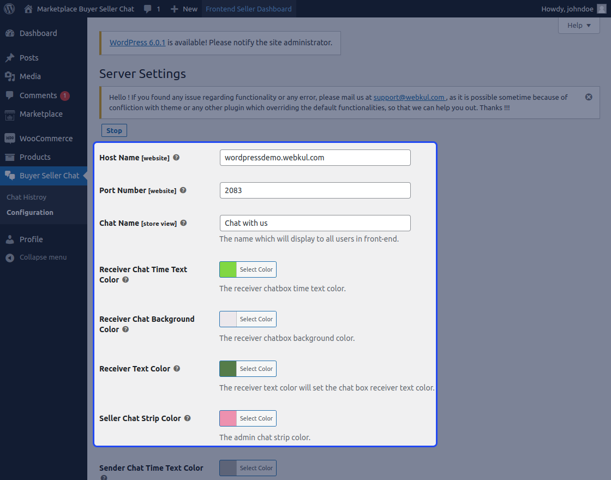This screenshot has width=611, height=480.
Task: Switch to the Frontend Seller Dashboard tab
Action: (x=248, y=8)
